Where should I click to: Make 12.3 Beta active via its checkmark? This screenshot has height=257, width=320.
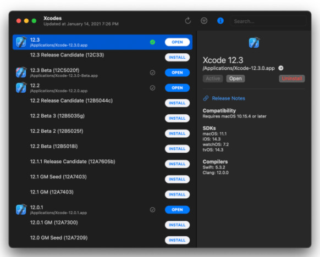[x=152, y=72]
